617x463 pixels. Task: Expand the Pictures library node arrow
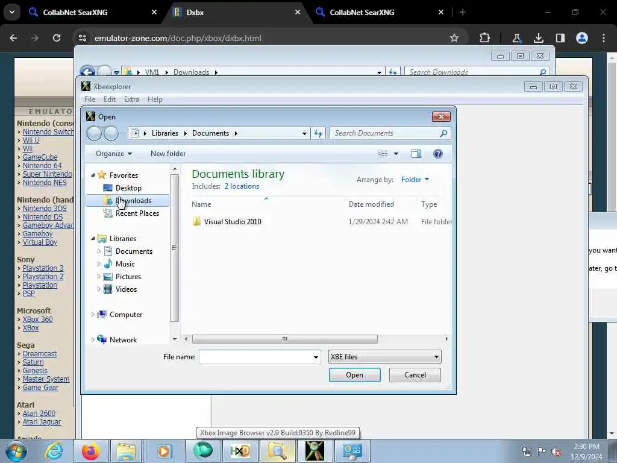pyautogui.click(x=99, y=276)
